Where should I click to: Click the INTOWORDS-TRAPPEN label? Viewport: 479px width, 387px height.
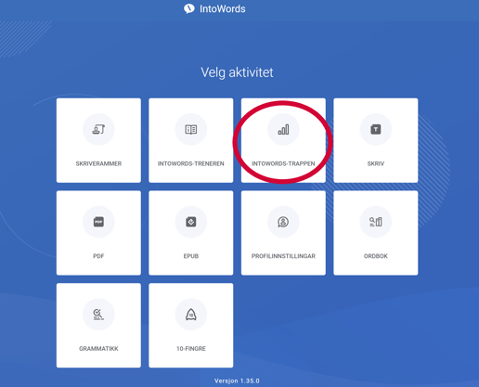click(283, 163)
